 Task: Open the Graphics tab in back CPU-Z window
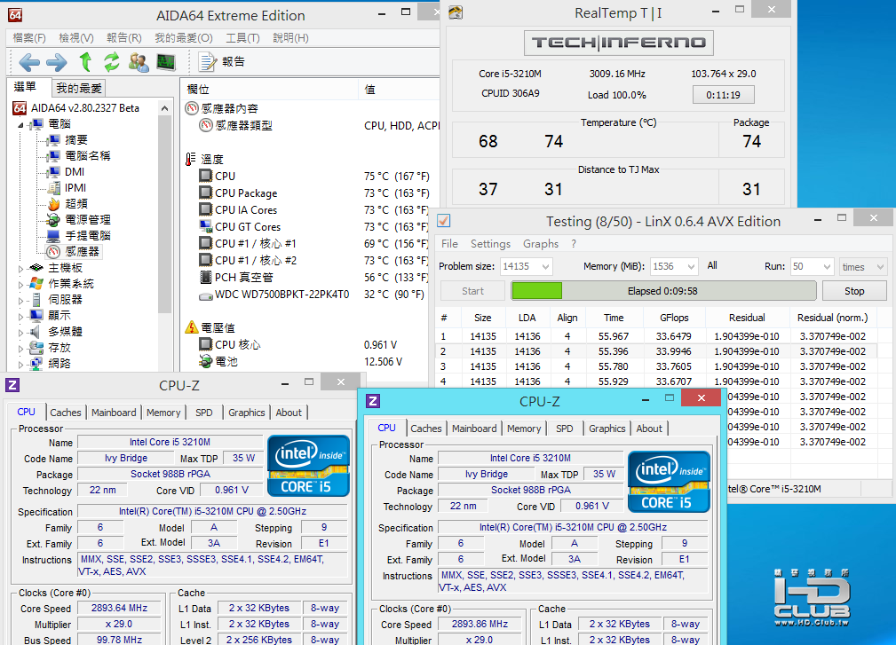point(246,413)
